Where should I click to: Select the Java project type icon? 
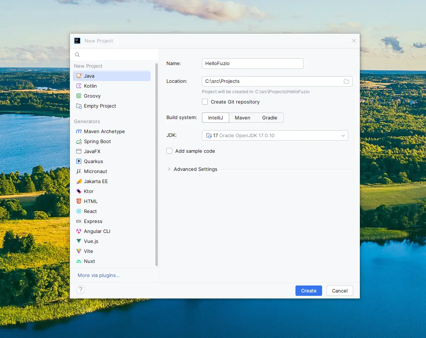79,76
